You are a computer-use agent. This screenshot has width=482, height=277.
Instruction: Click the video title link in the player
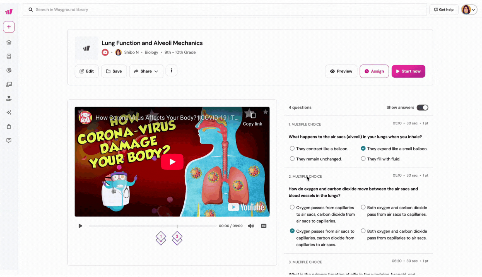[167, 118]
